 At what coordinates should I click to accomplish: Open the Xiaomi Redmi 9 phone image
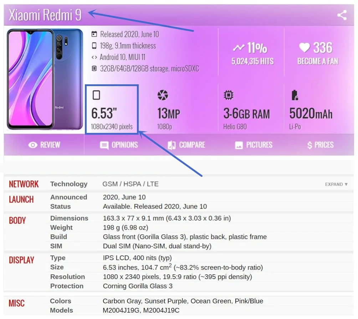point(45,79)
